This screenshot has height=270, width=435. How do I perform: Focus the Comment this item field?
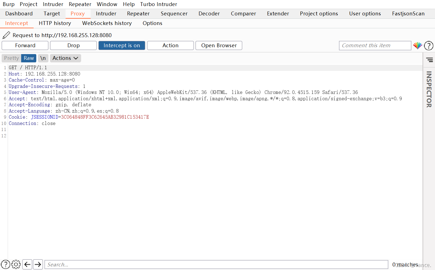[x=375, y=46]
